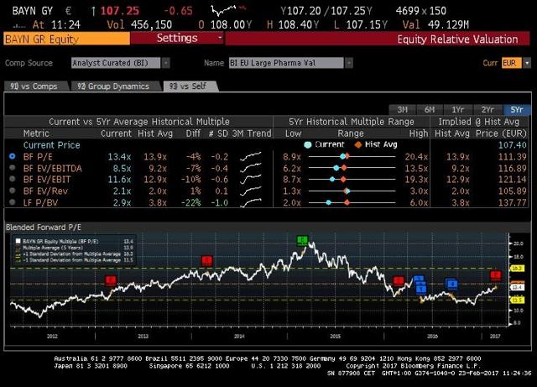Viewport: 537px width, 387px height.
Task: Click the Equity Relative Valuation title bar
Action: click(x=378, y=39)
